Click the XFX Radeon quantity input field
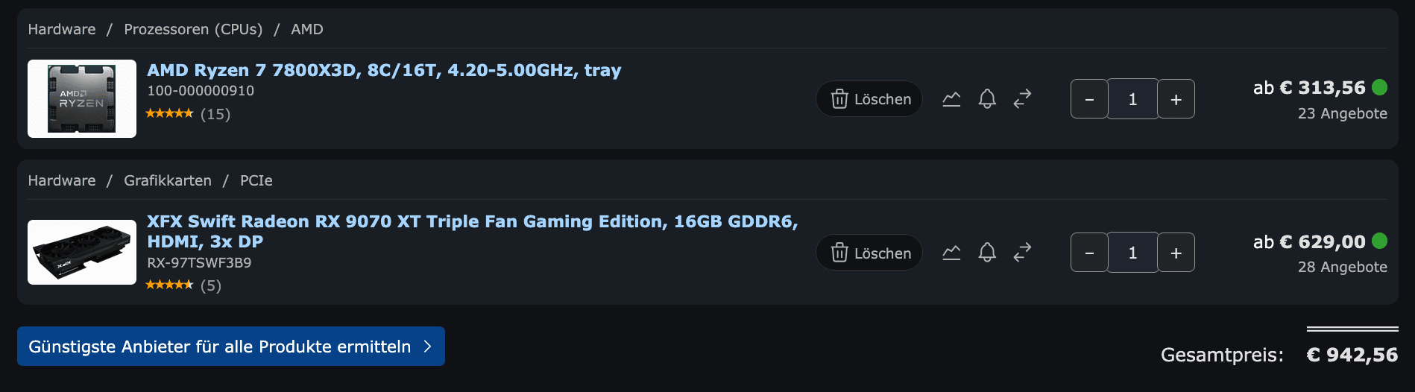 click(1132, 253)
